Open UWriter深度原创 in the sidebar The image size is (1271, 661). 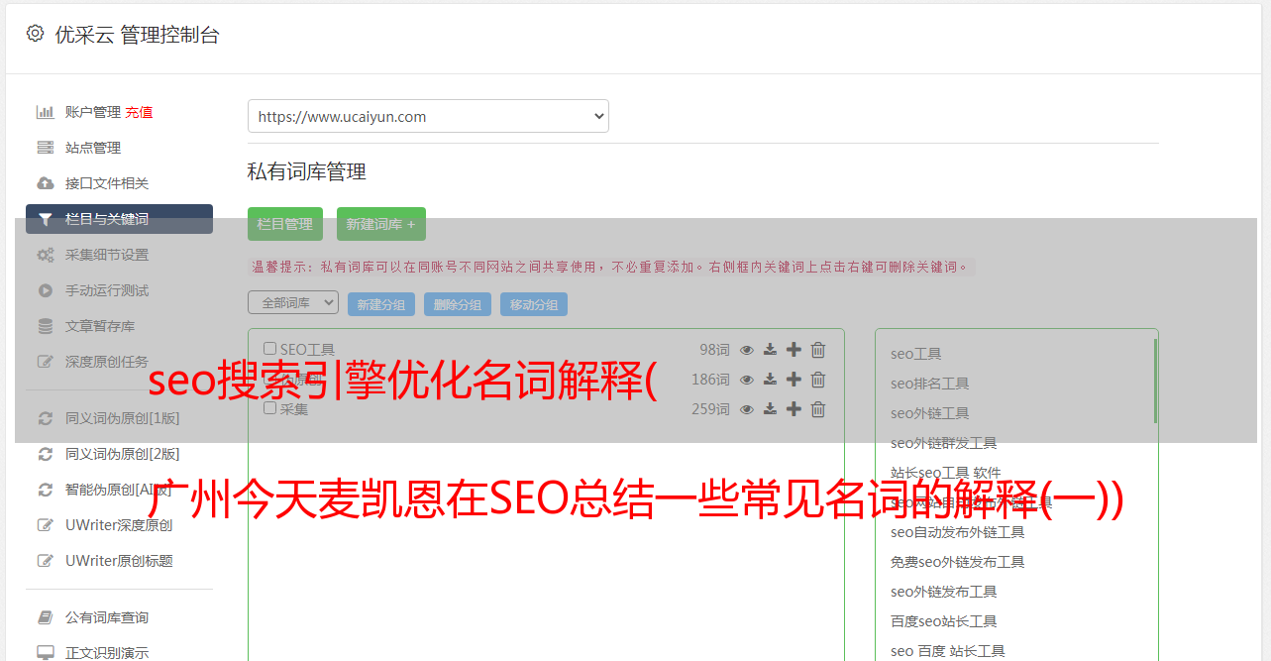coord(119,525)
